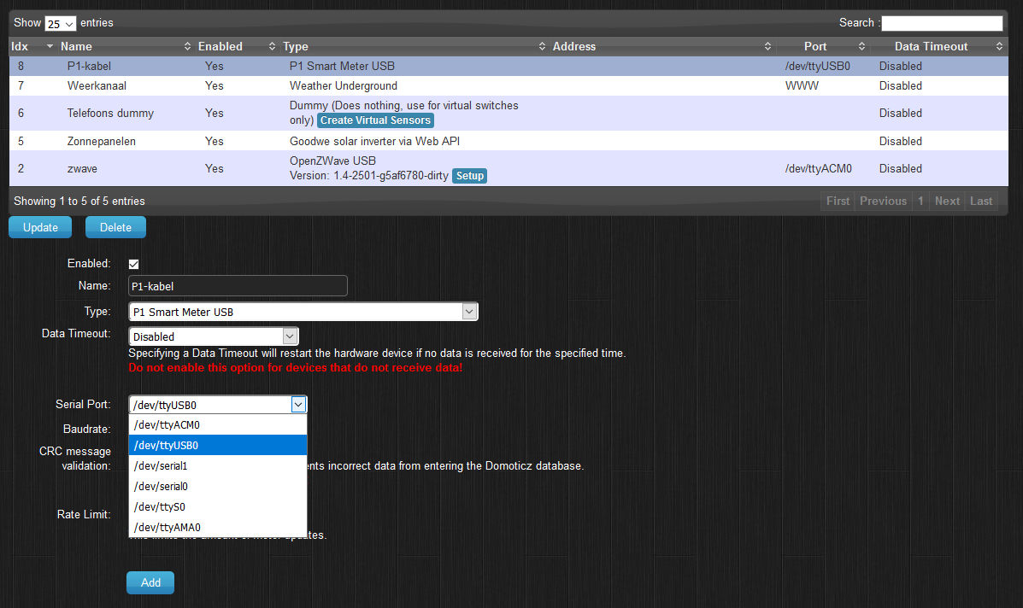Click the 'Showing 1 to 5 of 5 entries' text
Screen dimensions: 1023x608
[x=79, y=202]
